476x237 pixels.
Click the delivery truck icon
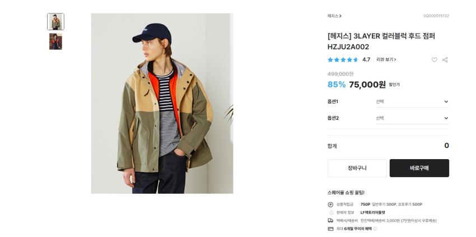(330, 221)
